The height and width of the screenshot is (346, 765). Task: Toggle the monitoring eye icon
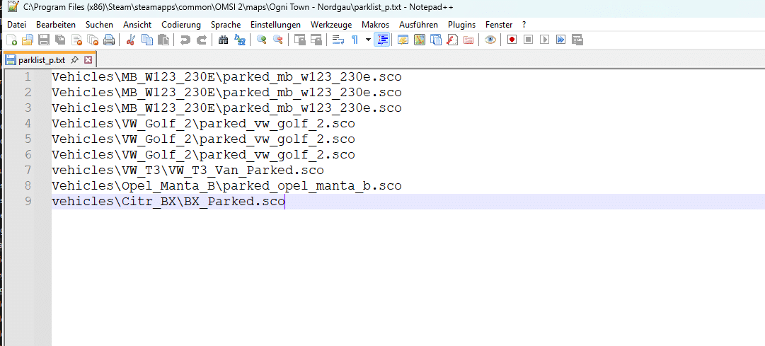tap(490, 40)
